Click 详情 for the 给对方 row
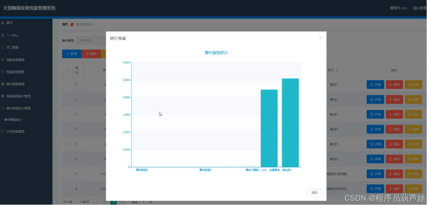 click(375, 189)
